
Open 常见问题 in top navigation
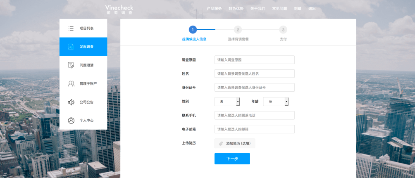pos(279,9)
